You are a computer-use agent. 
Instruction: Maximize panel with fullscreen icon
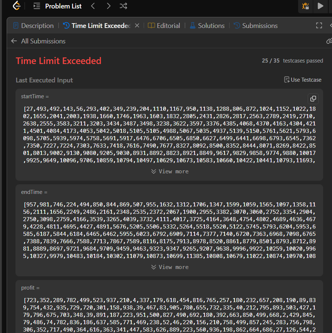(x=319, y=25)
